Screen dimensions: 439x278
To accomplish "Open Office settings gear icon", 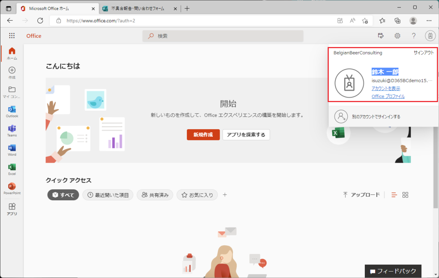I will coord(397,36).
